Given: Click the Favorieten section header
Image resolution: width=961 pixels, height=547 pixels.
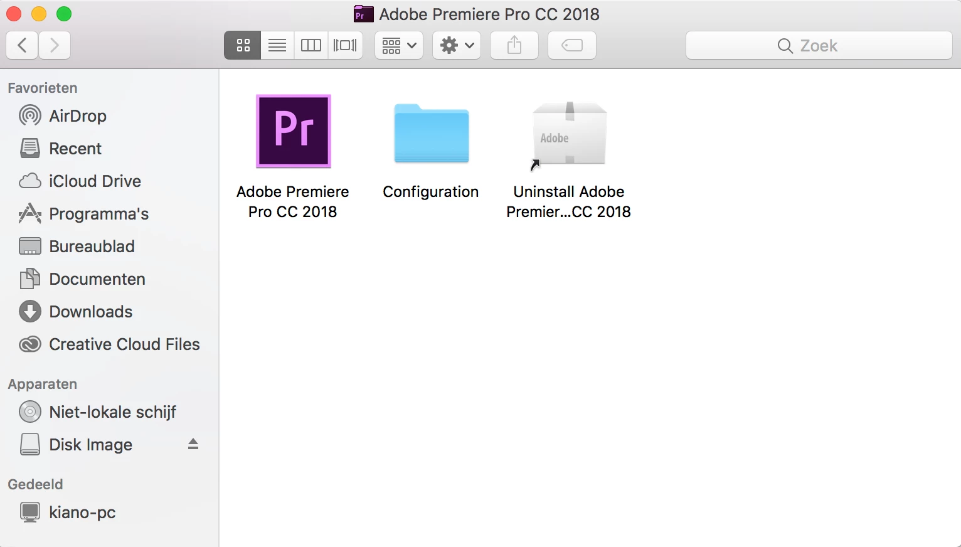Looking at the screenshot, I should coord(43,88).
